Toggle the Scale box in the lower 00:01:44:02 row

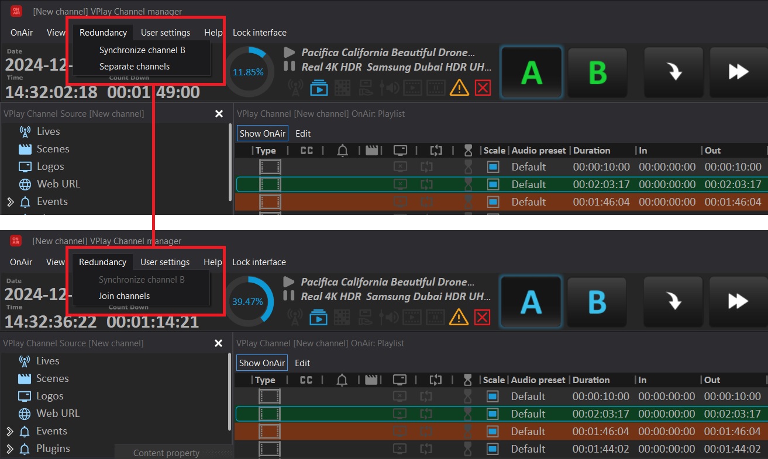tap(493, 449)
